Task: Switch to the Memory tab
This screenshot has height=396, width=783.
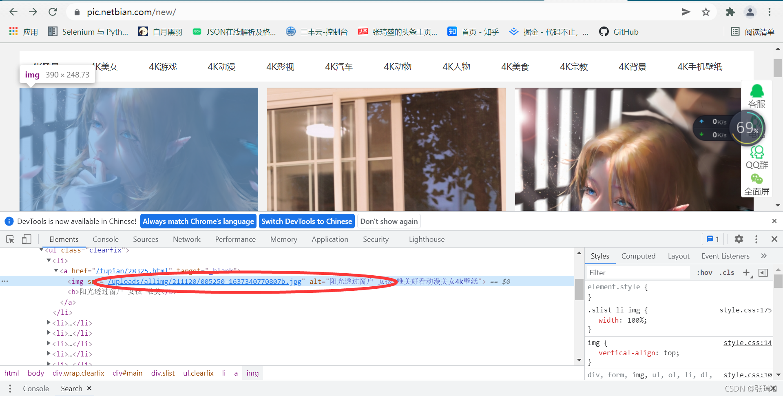Action: 283,239
